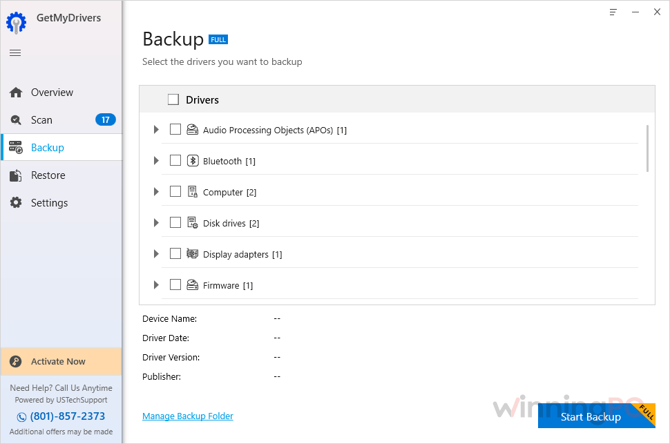The height and width of the screenshot is (444, 670).
Task: Open the Settings page
Action: [61, 202]
